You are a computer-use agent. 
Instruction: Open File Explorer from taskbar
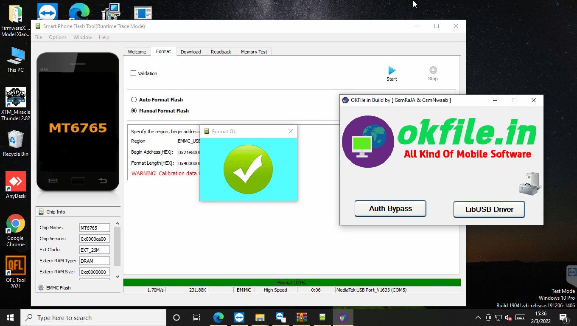pos(260,318)
